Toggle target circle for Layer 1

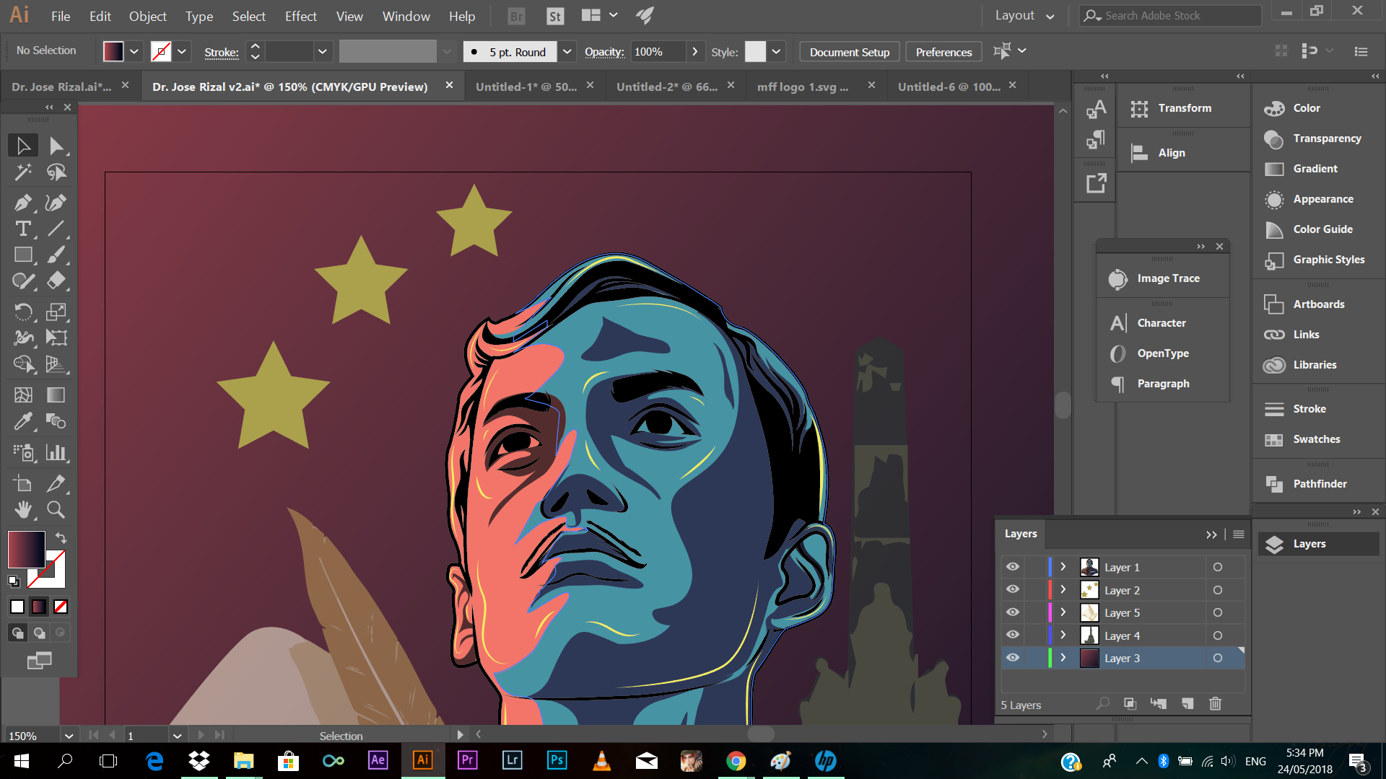1218,567
